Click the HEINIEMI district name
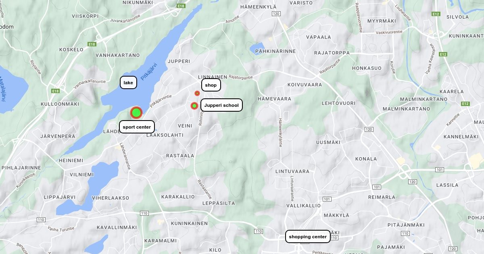 71,160
